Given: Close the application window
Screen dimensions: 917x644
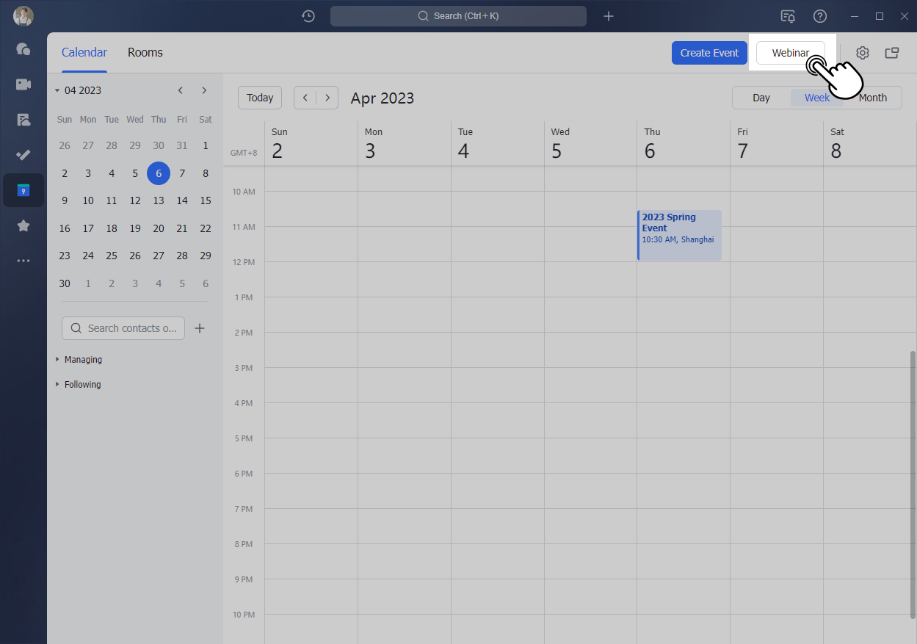Looking at the screenshot, I should 905,16.
